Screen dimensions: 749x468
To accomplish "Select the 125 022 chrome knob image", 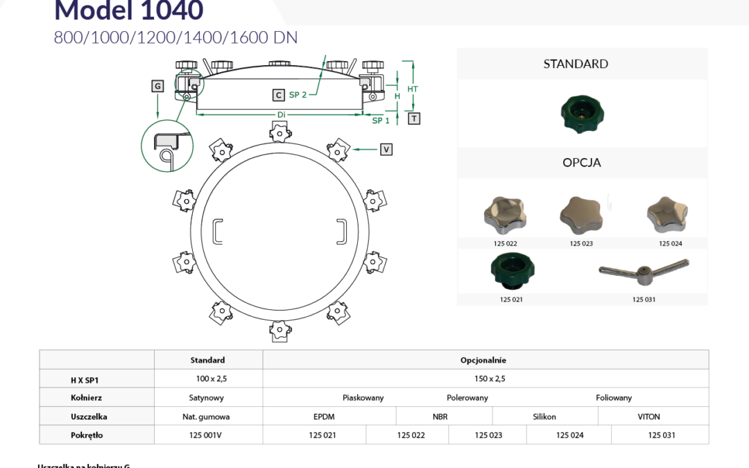I will (505, 216).
